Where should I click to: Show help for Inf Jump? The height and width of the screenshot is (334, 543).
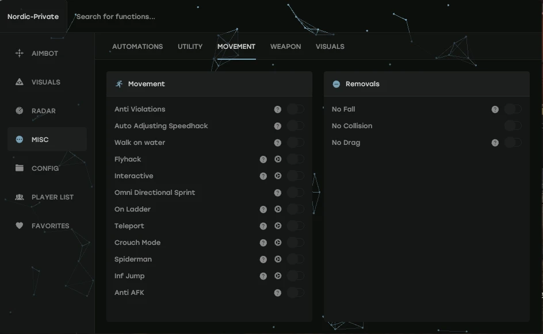pos(263,276)
